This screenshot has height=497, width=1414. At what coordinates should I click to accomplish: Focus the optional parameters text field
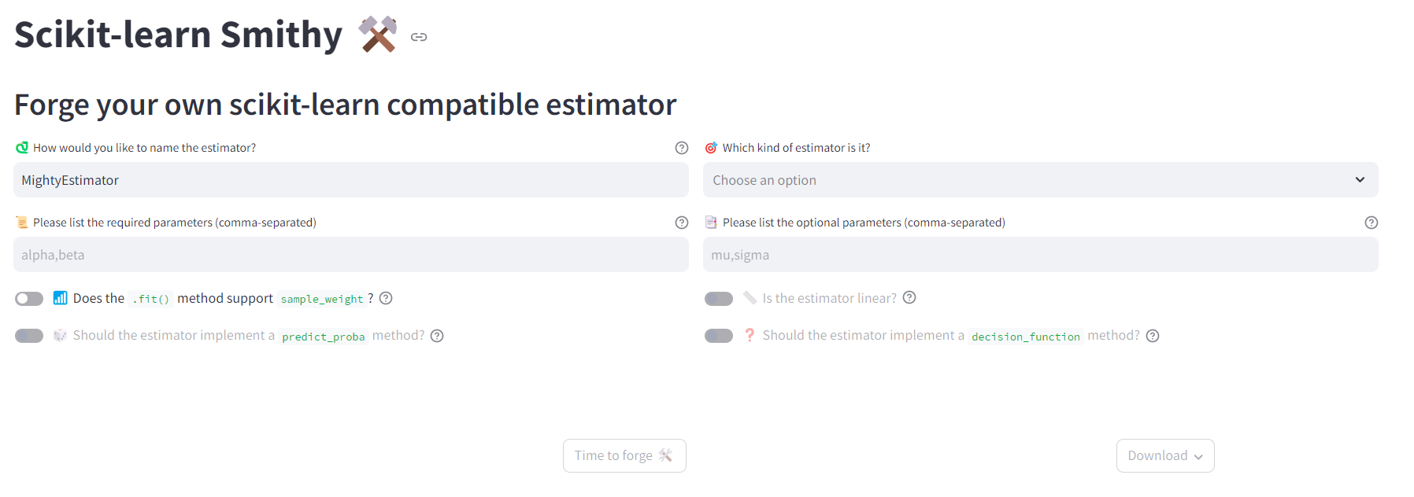(x=1039, y=255)
